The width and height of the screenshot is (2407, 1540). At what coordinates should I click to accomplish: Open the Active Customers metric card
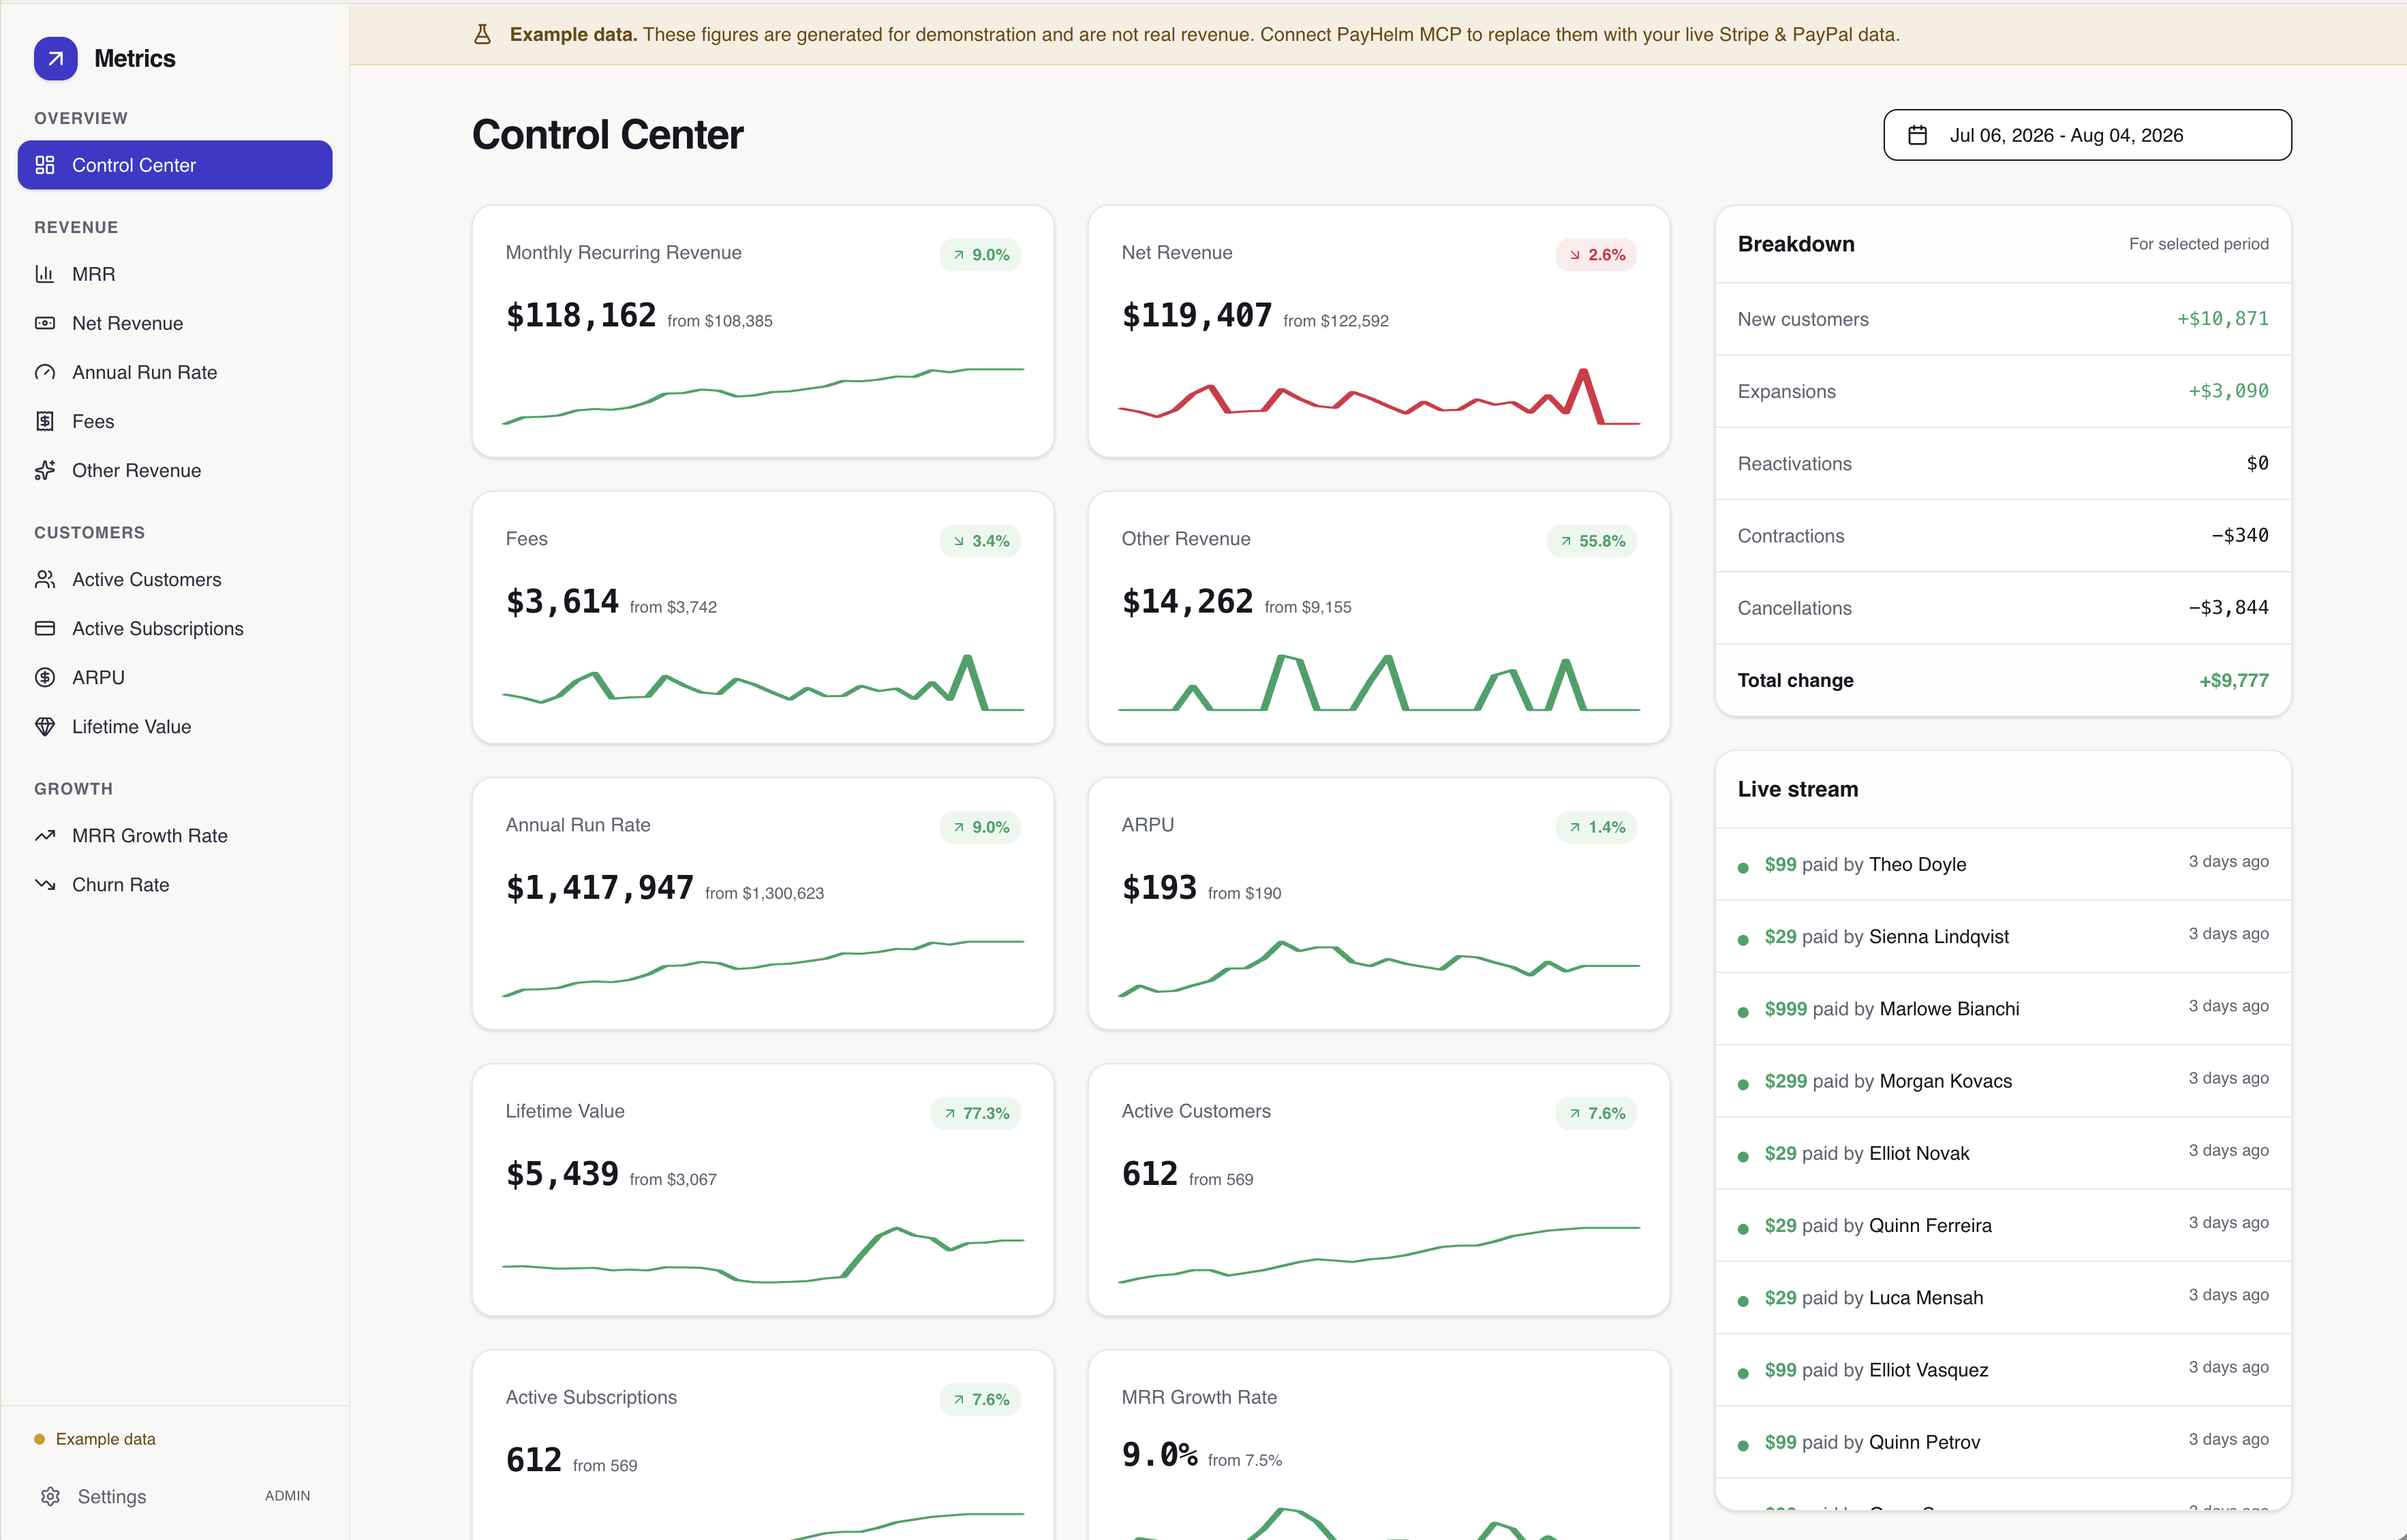pos(1379,1189)
